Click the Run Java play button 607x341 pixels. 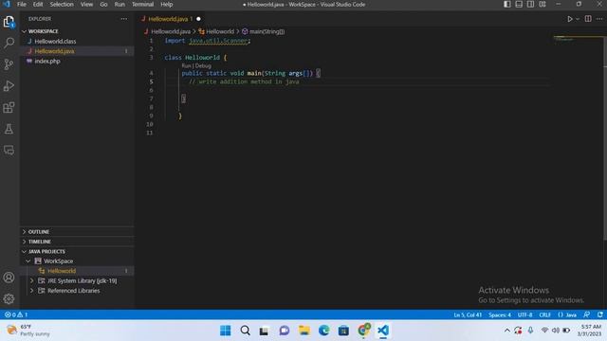click(x=570, y=19)
